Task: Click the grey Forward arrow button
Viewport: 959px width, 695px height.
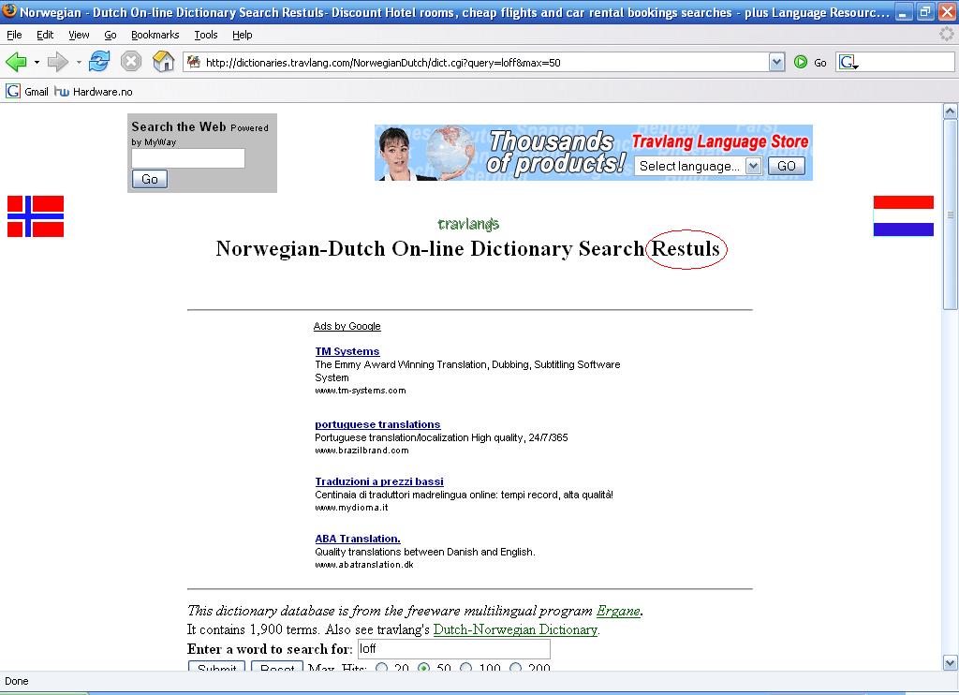Action: (58, 62)
